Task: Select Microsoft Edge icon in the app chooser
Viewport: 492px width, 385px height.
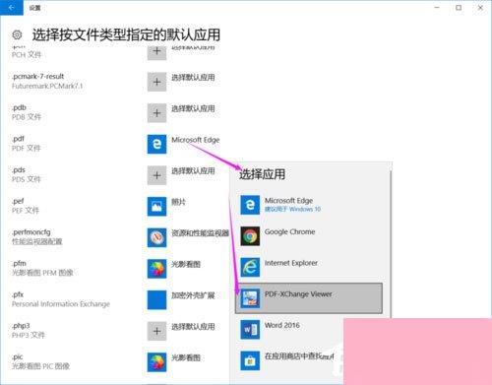Action: [250, 205]
